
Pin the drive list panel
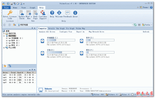coord(32,70)
